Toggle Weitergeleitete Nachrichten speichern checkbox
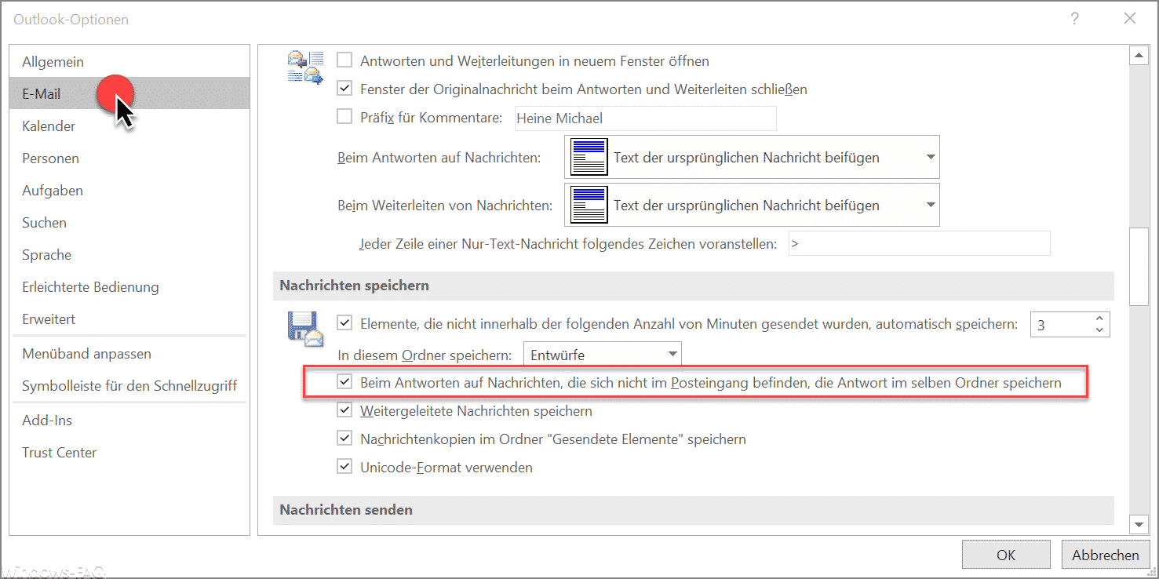 pos(344,410)
